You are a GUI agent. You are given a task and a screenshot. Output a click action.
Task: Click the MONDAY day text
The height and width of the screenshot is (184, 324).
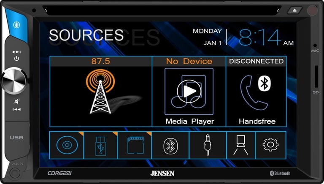click(x=207, y=31)
